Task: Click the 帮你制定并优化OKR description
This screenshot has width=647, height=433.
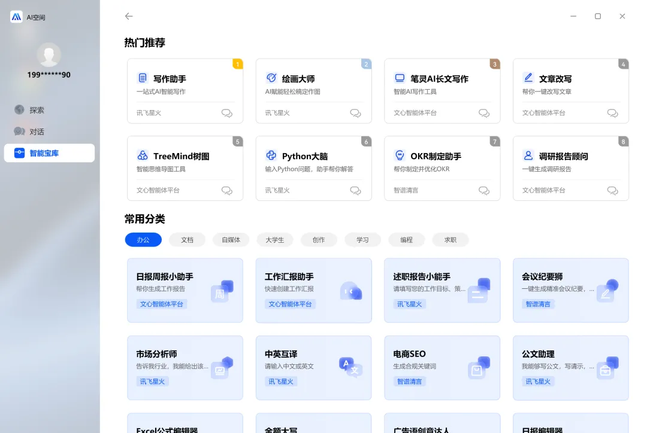Action: pyautogui.click(x=421, y=169)
